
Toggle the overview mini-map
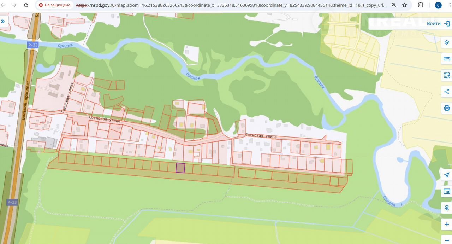pos(447,191)
